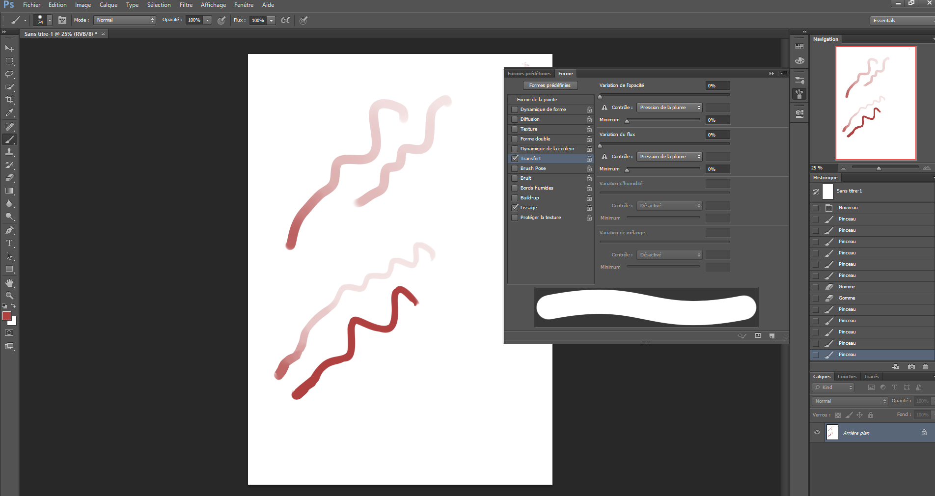Viewport: 935px width, 496px height.
Task: Select the Hand tool
Action: [x=9, y=283]
